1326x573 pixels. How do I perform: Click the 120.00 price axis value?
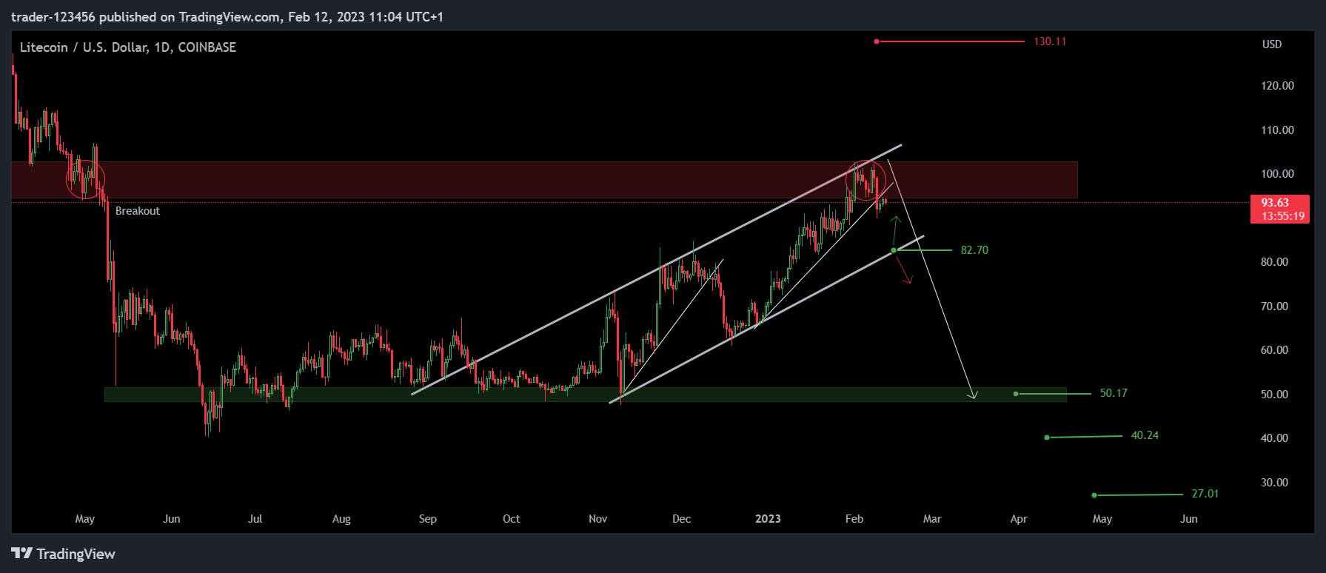click(1277, 86)
